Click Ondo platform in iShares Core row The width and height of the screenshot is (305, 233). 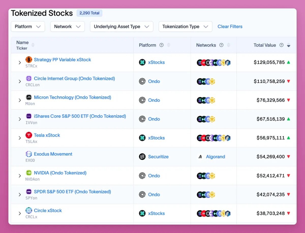[x=154, y=119]
